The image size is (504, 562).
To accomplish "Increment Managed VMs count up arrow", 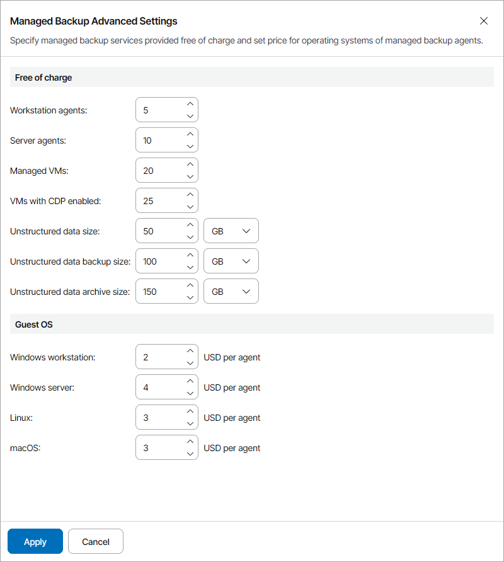I will pyautogui.click(x=190, y=164).
